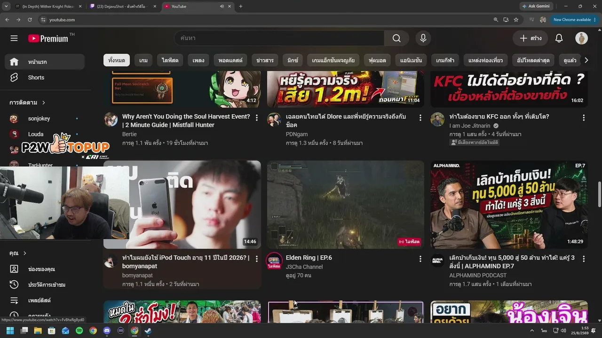This screenshot has height=338, width=602.
Task: Open Steam from taskbar
Action: [x=148, y=330]
